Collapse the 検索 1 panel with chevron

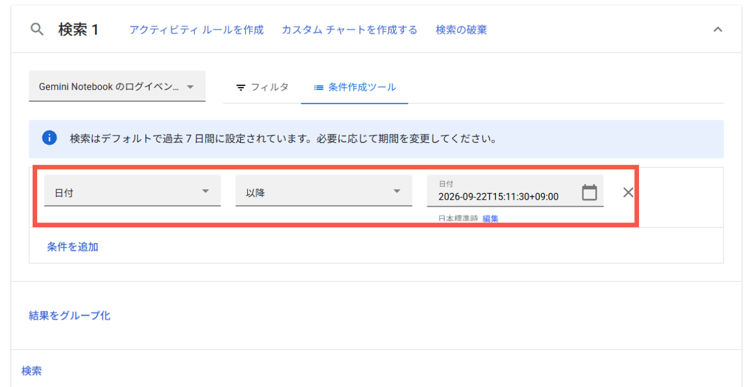pos(718,30)
